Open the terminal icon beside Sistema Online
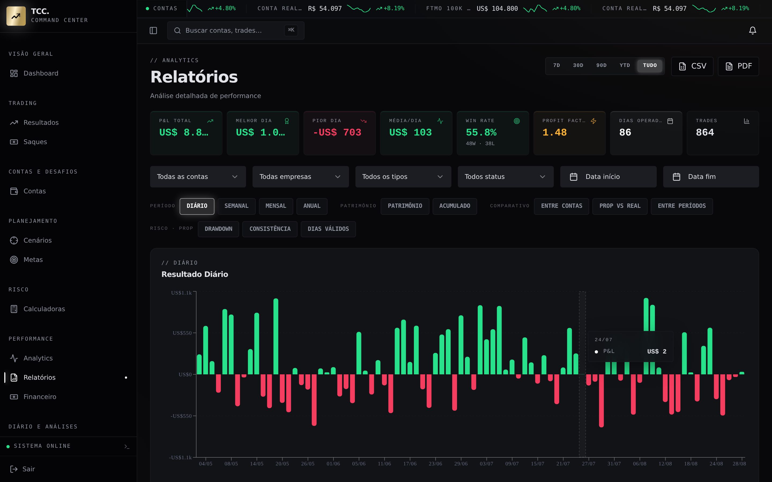The image size is (772, 482). coord(127,446)
